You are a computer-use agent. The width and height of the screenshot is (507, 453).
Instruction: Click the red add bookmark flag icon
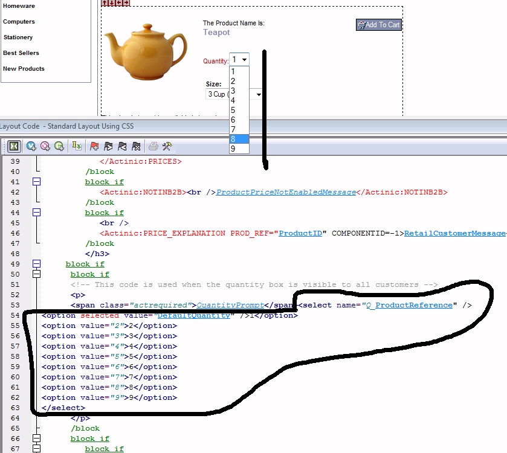point(94,146)
